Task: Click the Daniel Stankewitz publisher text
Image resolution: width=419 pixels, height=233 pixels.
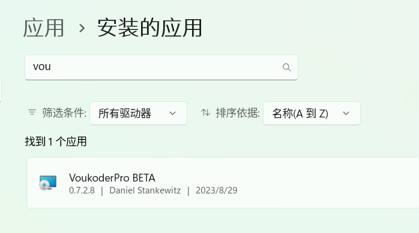Action: [x=145, y=190]
